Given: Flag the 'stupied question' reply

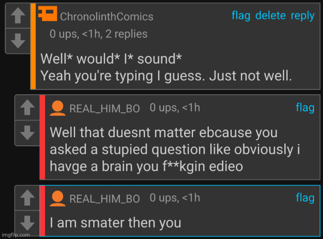Looking at the screenshot, I should pyautogui.click(x=305, y=108).
